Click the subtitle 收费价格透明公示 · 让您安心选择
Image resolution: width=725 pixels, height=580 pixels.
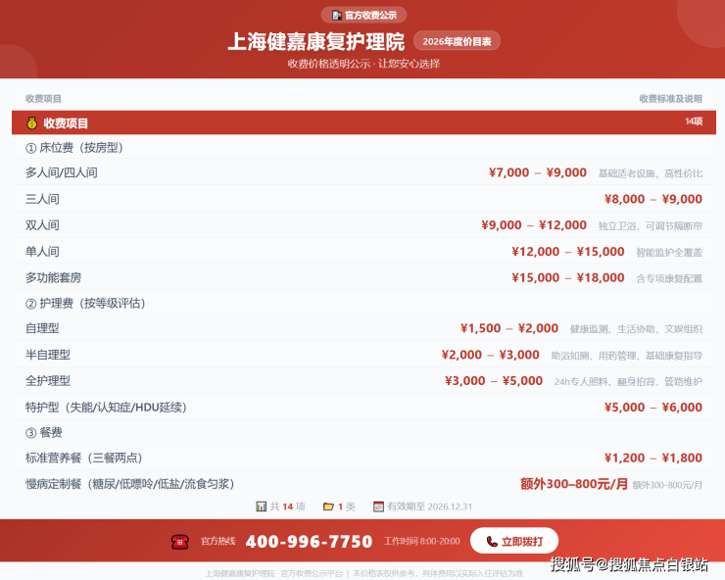[363, 64]
